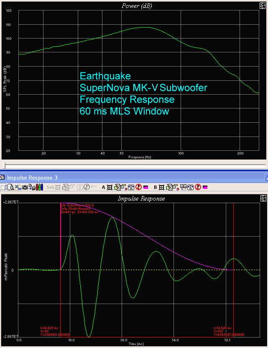Screen dimensions: 268x348
Task: Click the 'mPascals Peak' axis label
Action: 6,267
